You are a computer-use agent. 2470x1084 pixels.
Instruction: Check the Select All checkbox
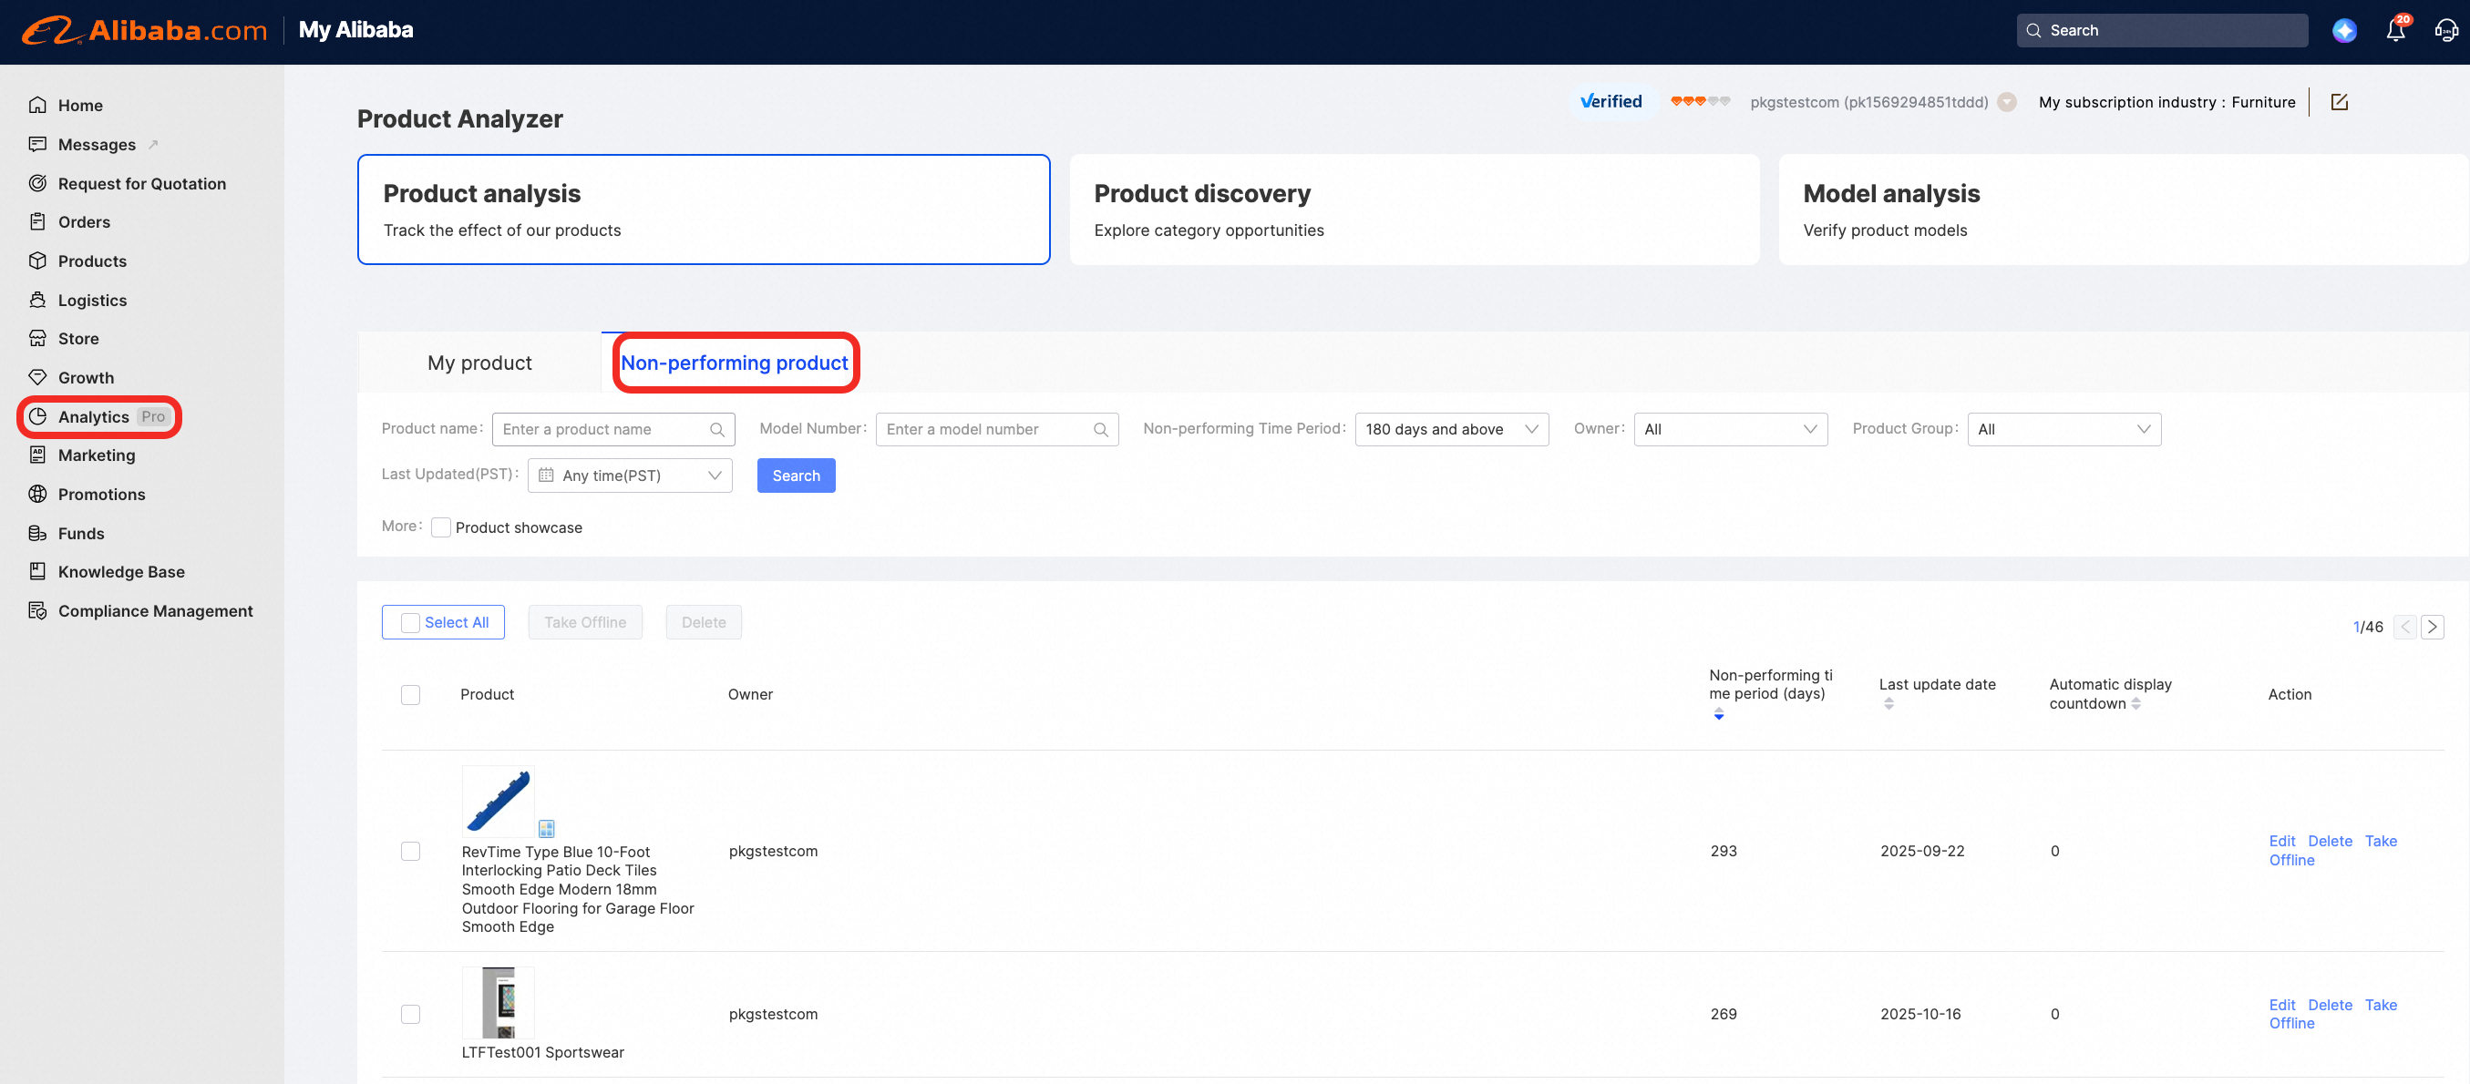pos(409,622)
